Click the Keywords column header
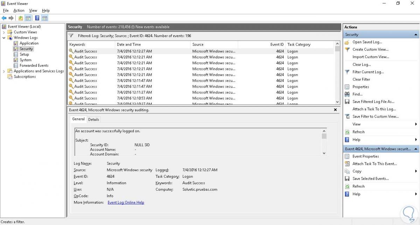Viewport: 420px width, 225px height. pyautogui.click(x=91, y=44)
